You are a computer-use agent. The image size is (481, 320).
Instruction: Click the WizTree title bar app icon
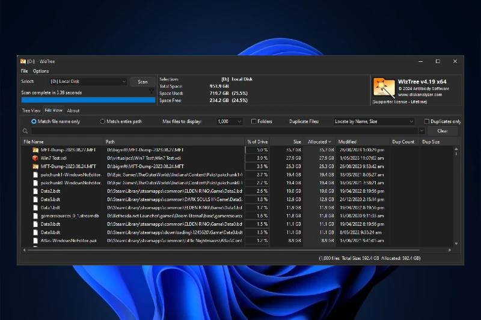[23, 61]
